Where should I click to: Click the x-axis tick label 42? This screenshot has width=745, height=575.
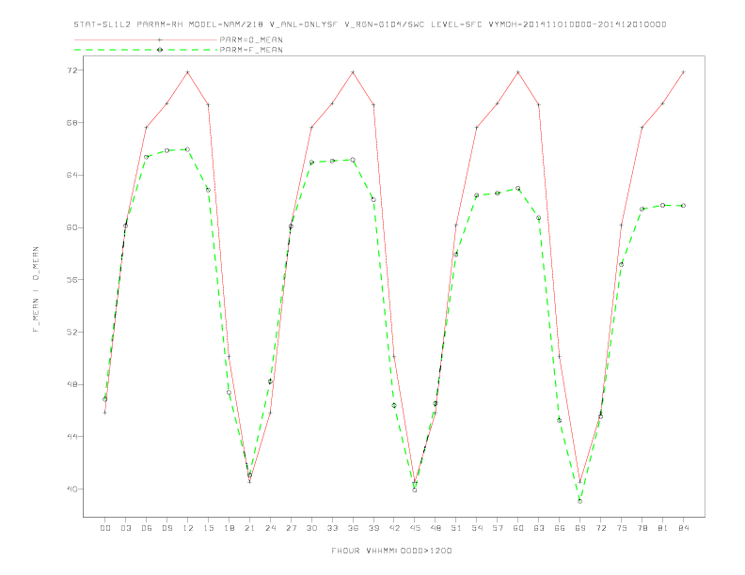[394, 528]
